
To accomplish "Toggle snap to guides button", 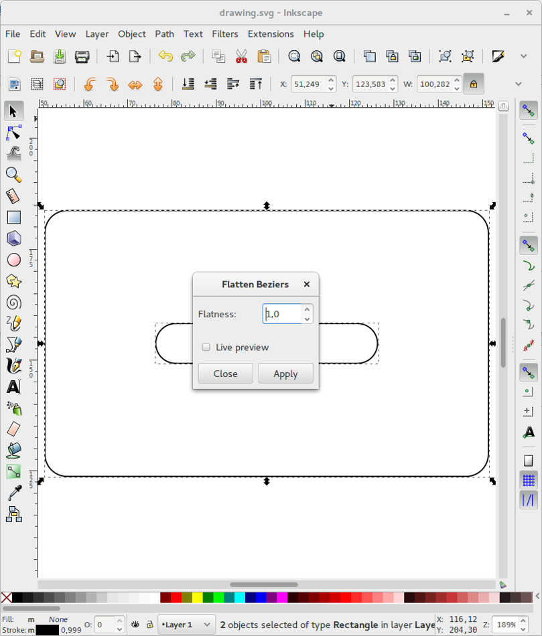I will tap(528, 500).
